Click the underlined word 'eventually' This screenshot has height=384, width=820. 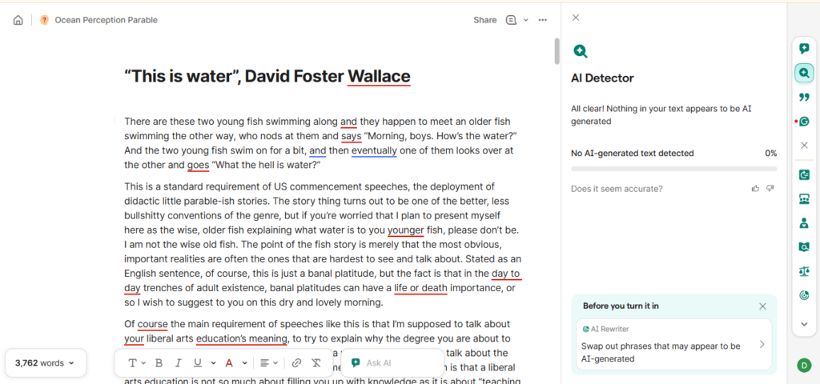pos(374,150)
